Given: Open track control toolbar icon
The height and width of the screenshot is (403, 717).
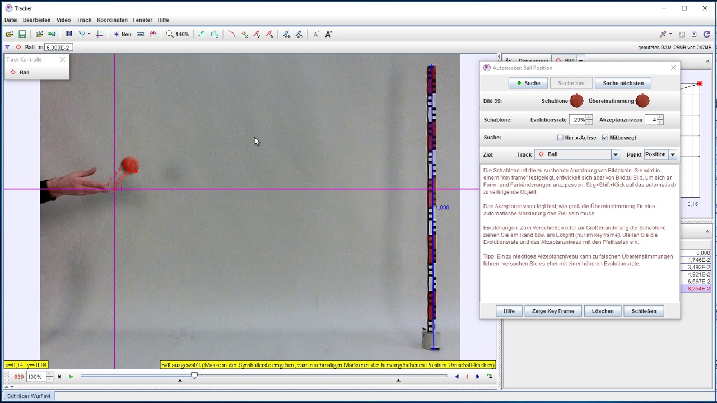Looking at the screenshot, I should 140,34.
